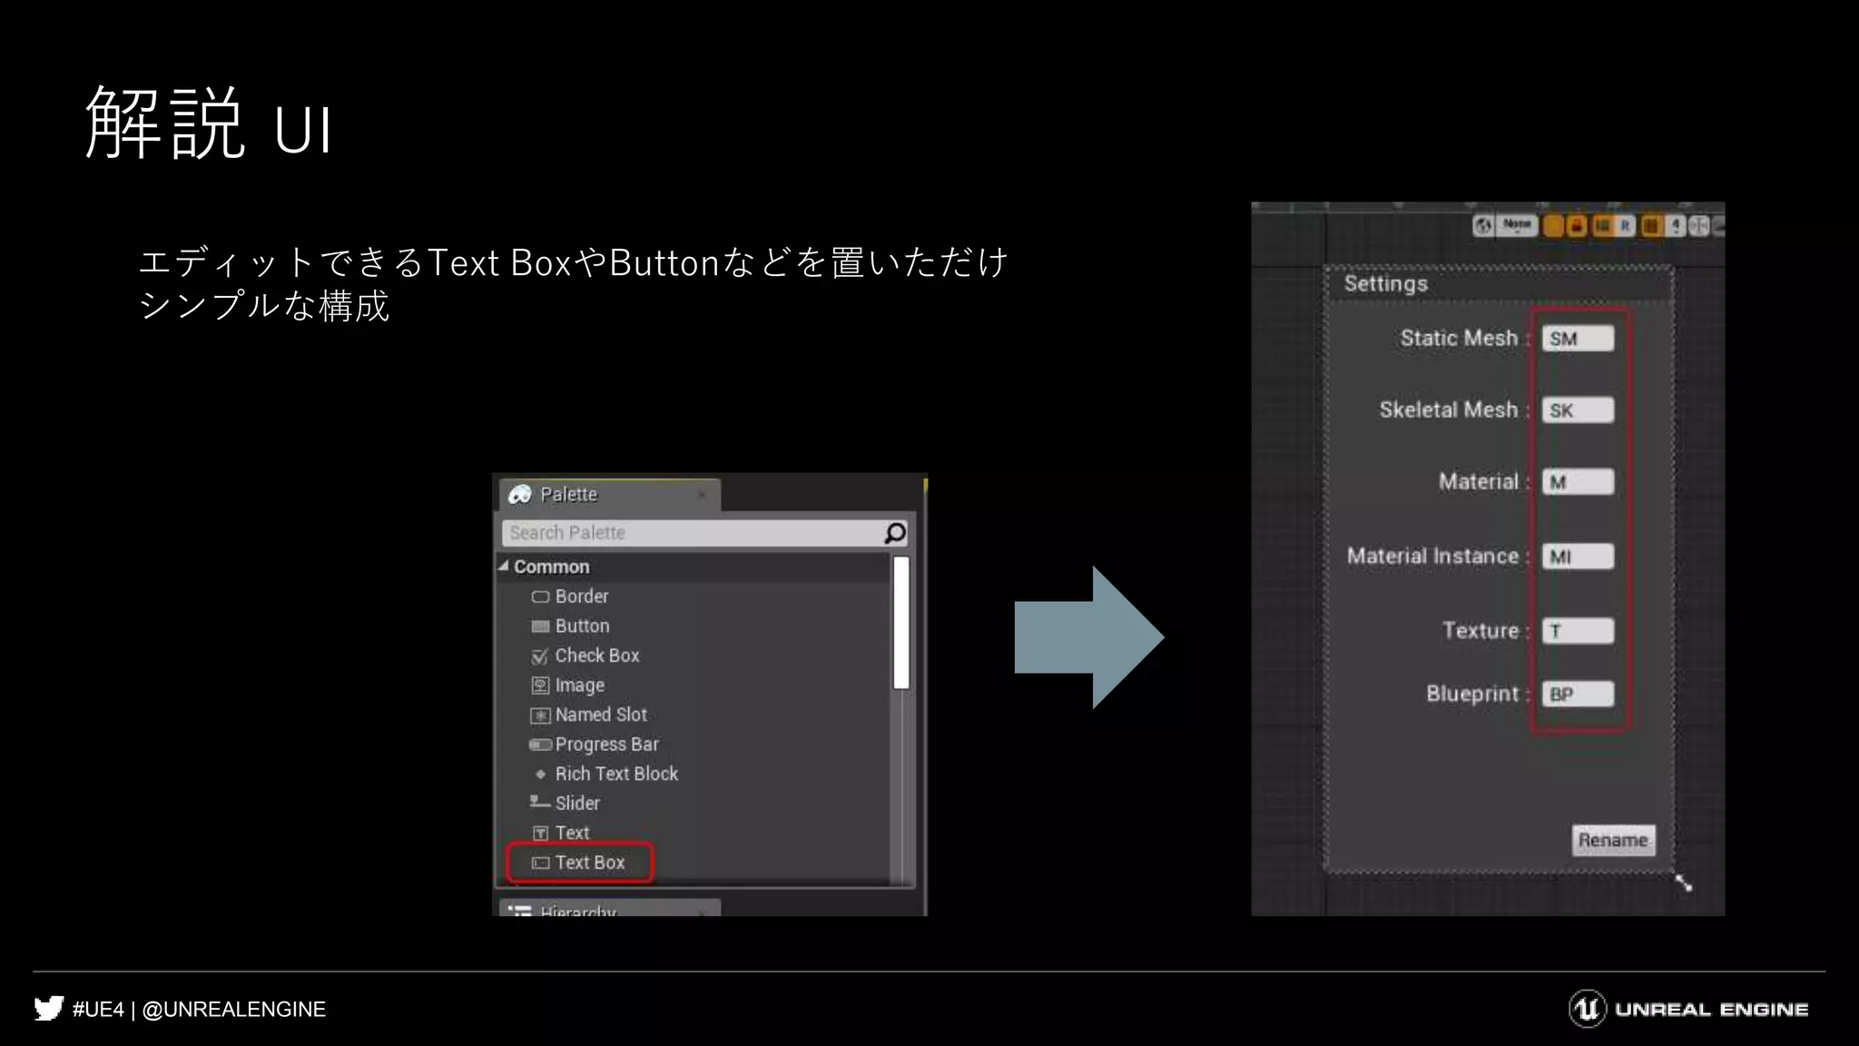Pick the Text widget entry
This screenshot has height=1046, width=1859.
tap(561, 833)
